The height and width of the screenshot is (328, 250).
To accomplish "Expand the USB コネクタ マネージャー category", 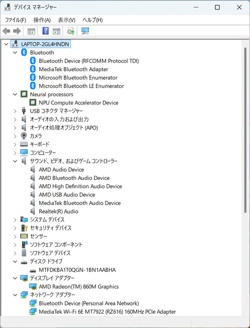I will point(15,111).
